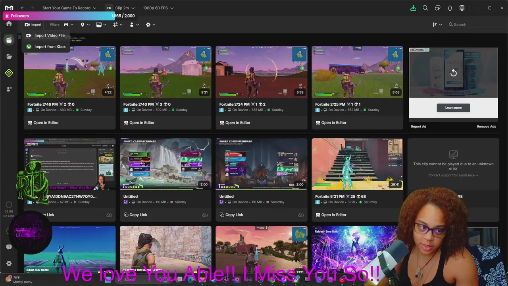Click the Learn more ad button
The image size is (508, 286).
(x=453, y=108)
